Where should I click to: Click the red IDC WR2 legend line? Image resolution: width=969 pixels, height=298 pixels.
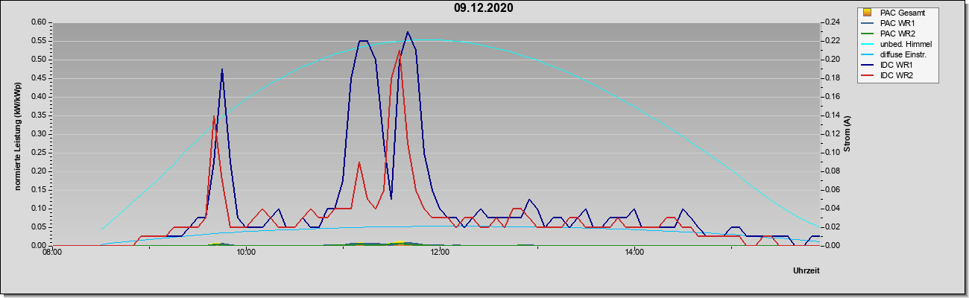click(x=867, y=76)
